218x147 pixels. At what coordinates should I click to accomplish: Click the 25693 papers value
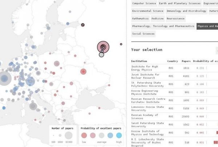185,117
